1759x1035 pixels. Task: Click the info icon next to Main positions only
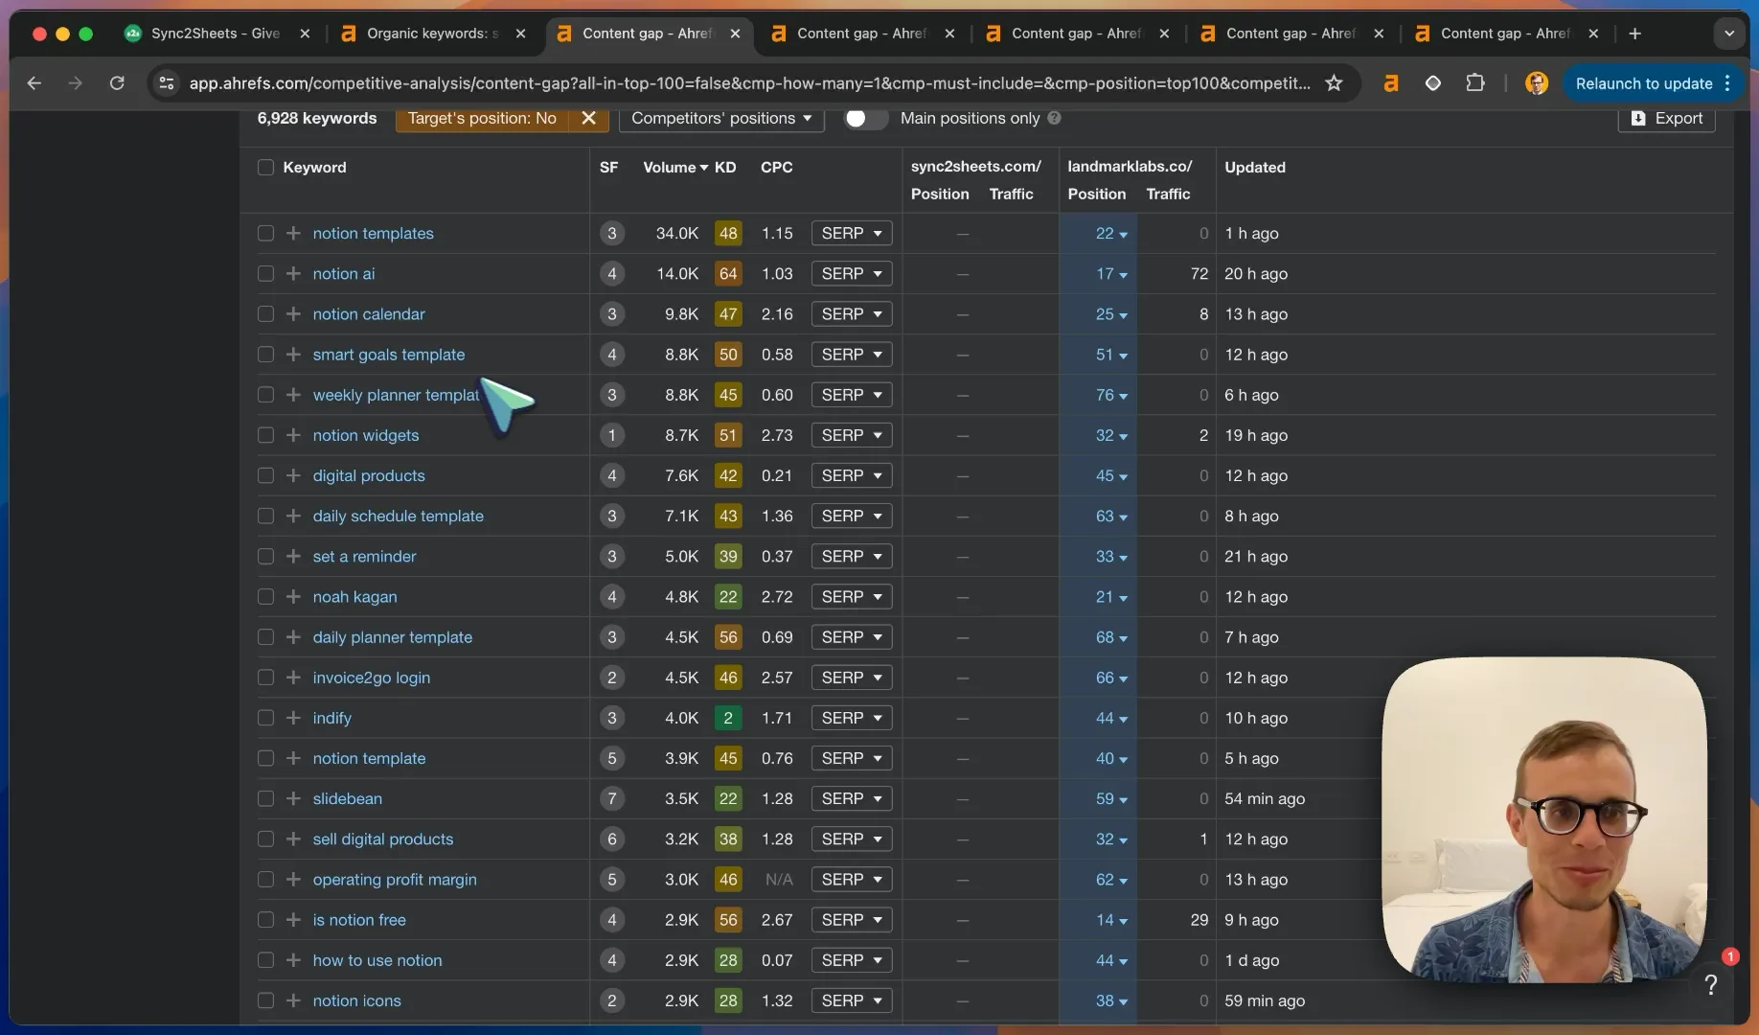1054,118
